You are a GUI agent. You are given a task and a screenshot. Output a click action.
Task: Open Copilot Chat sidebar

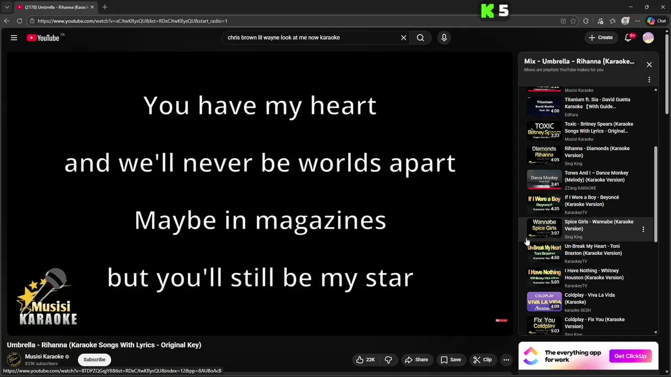(656, 21)
